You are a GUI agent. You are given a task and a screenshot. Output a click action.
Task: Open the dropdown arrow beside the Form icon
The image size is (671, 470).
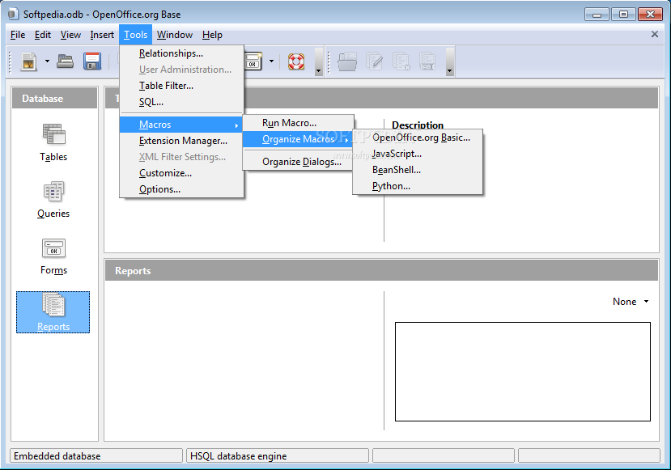tap(271, 61)
